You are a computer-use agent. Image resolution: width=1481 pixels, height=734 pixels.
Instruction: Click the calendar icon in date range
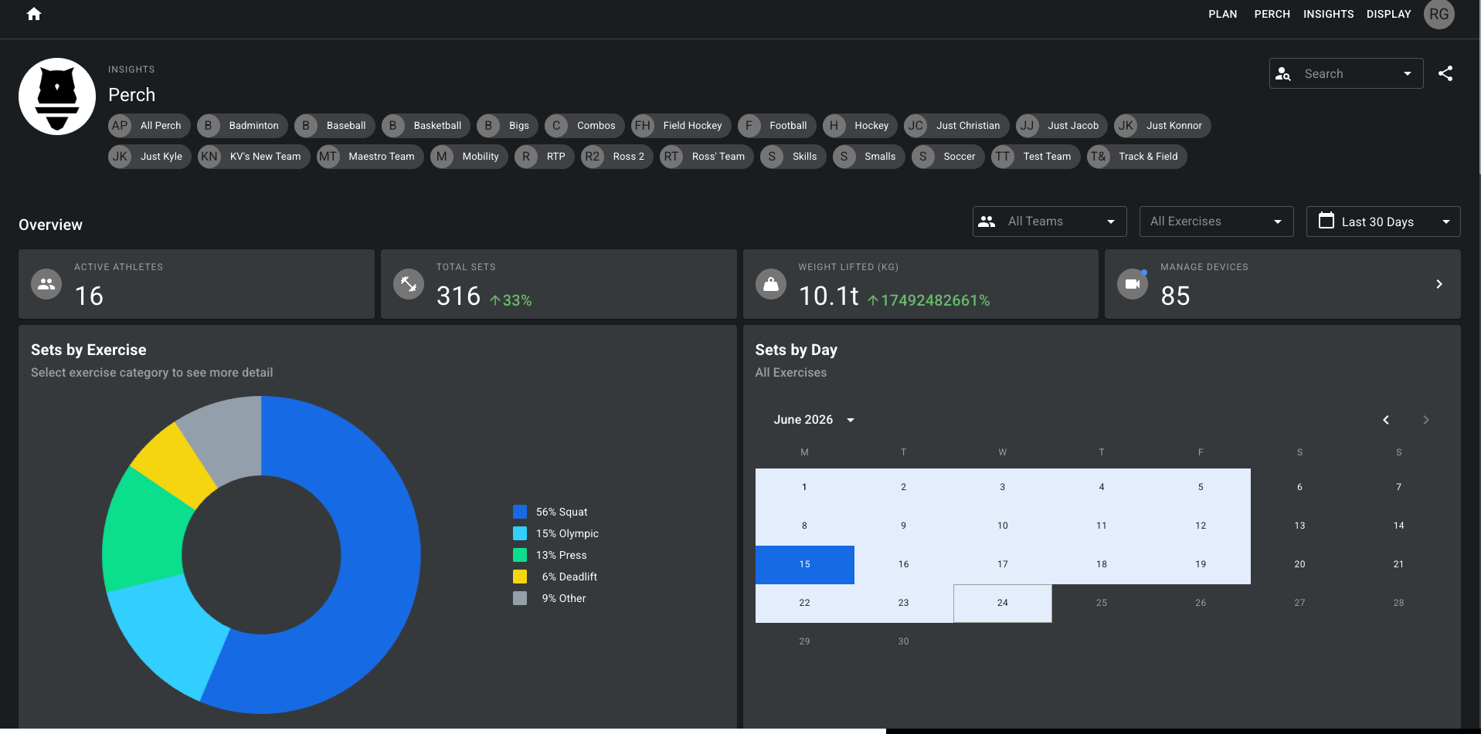click(x=1326, y=221)
